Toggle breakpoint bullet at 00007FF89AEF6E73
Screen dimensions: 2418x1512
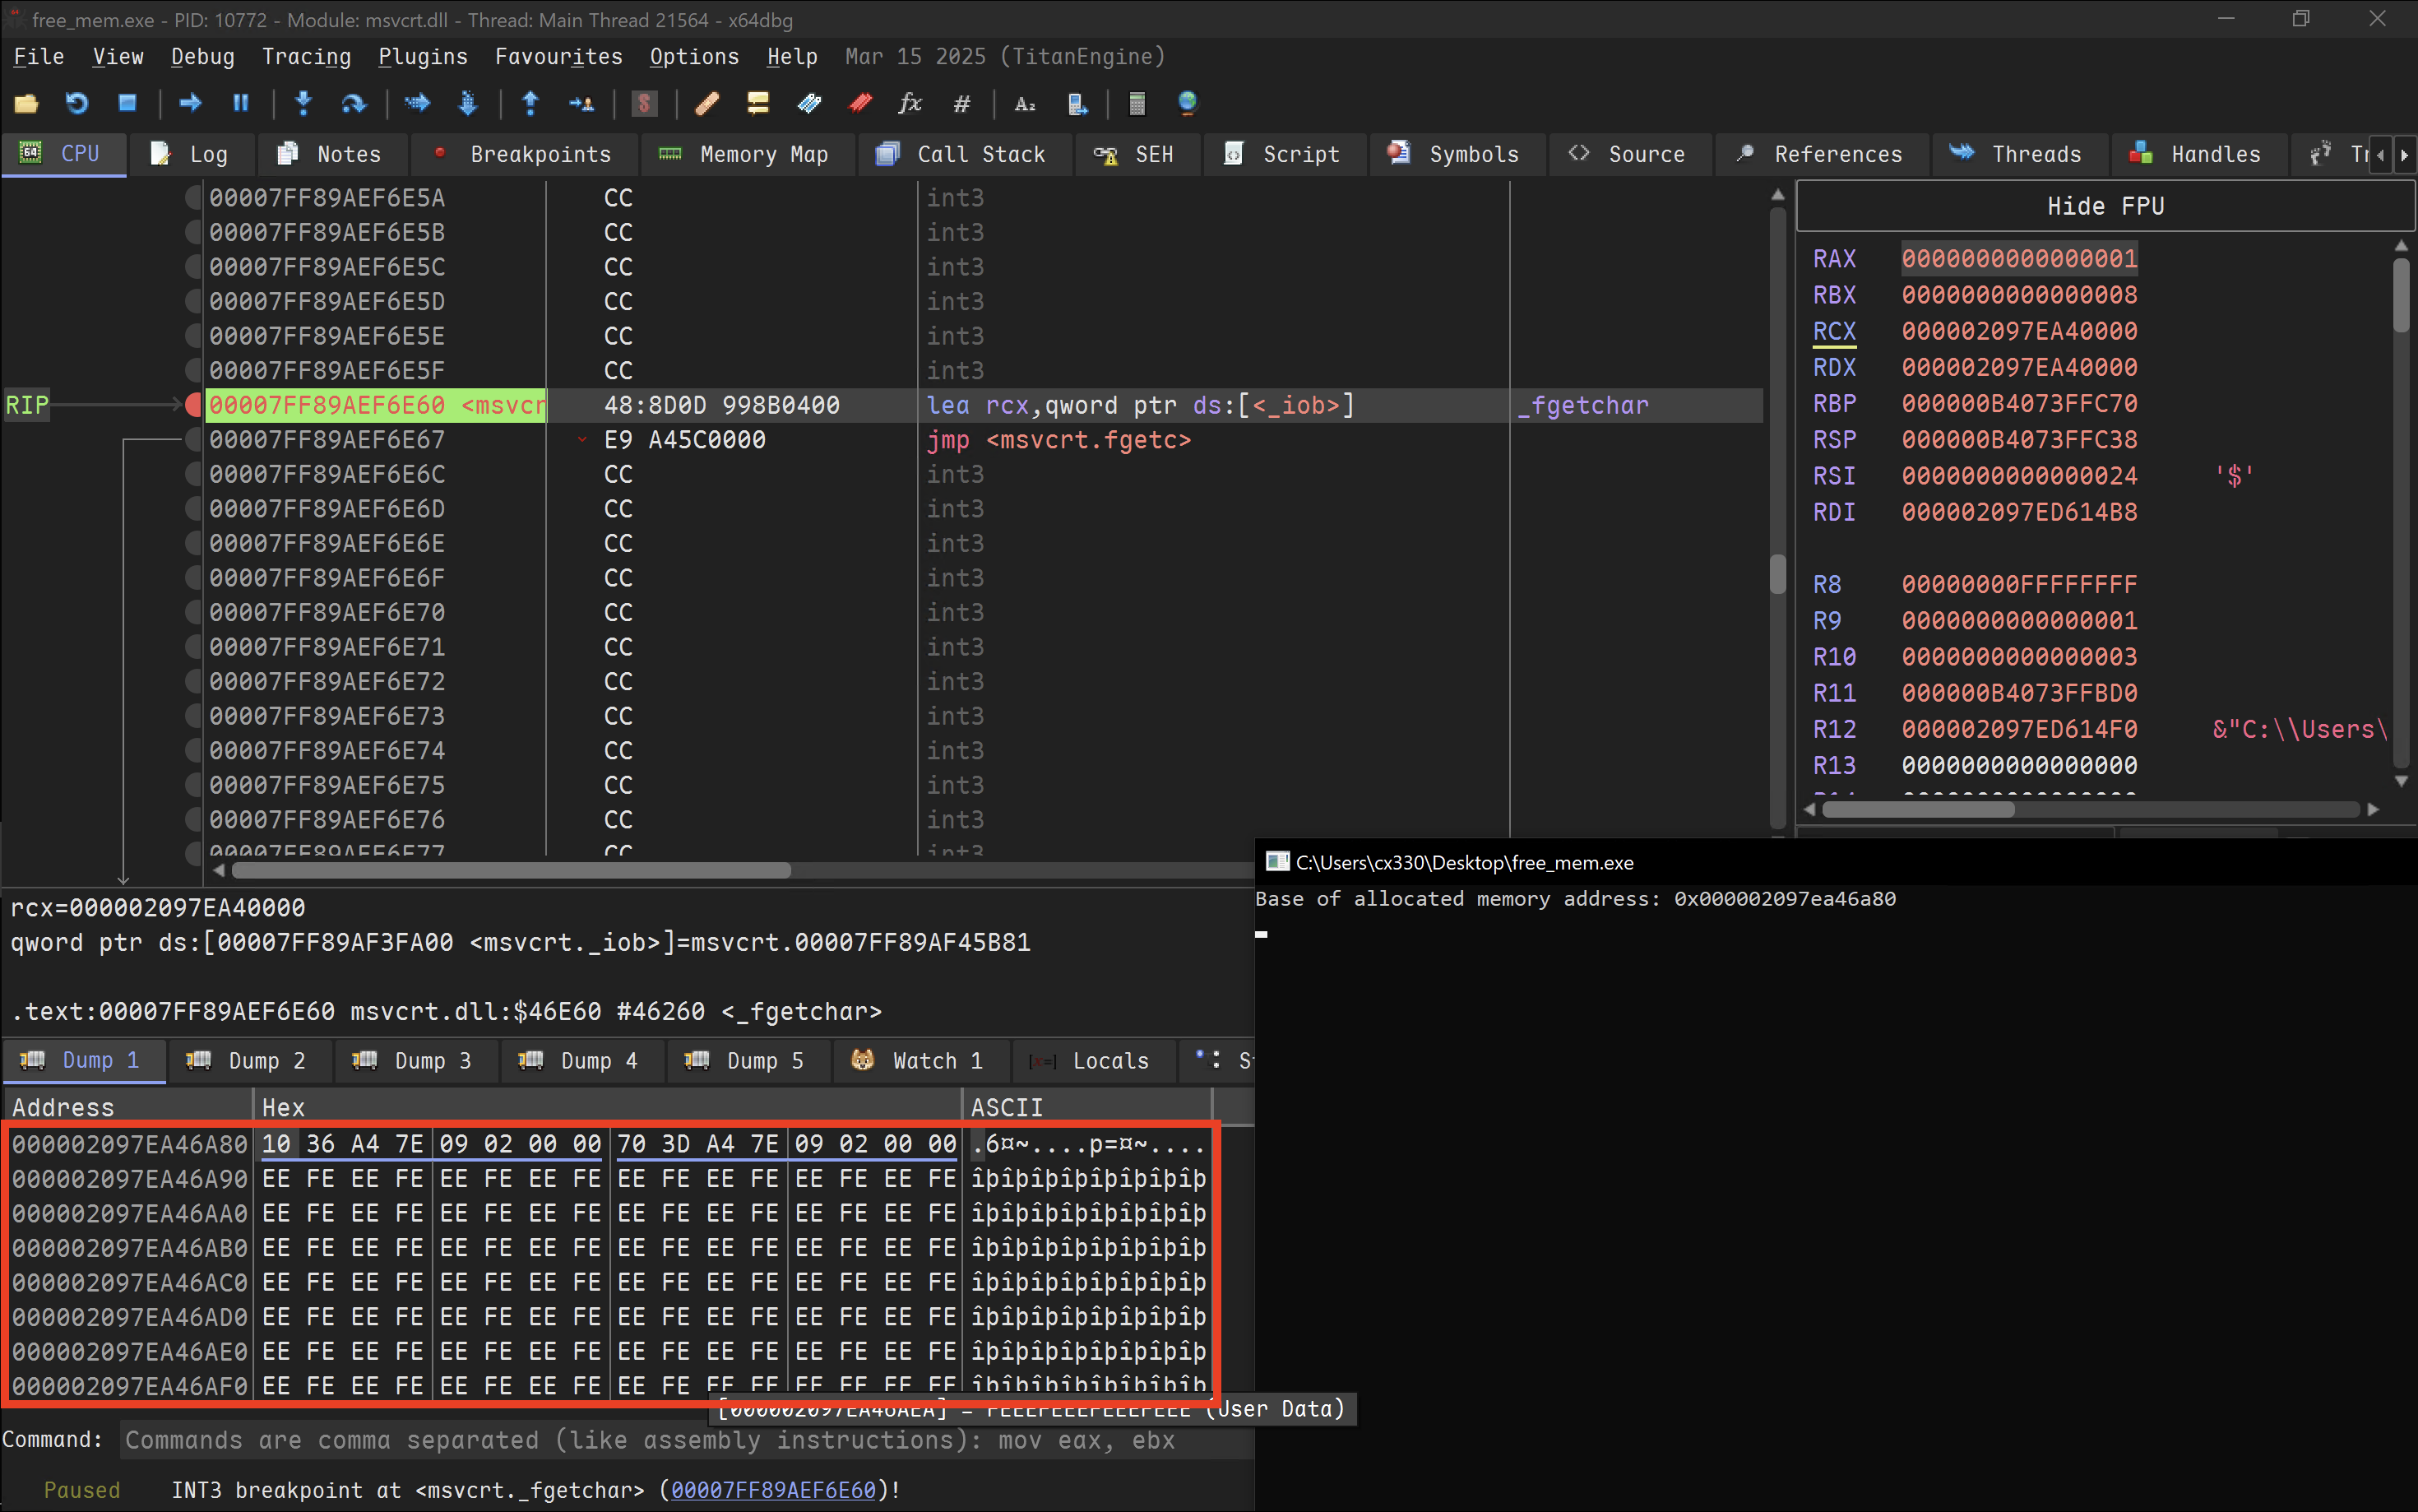click(194, 716)
